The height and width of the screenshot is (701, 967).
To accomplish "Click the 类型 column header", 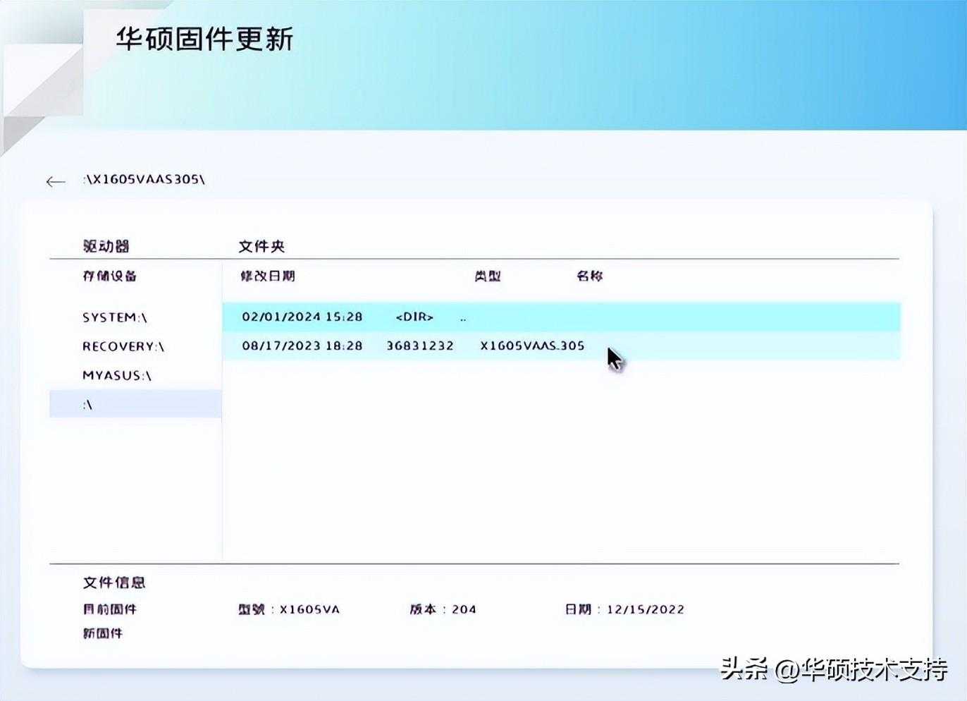I will (x=488, y=276).
